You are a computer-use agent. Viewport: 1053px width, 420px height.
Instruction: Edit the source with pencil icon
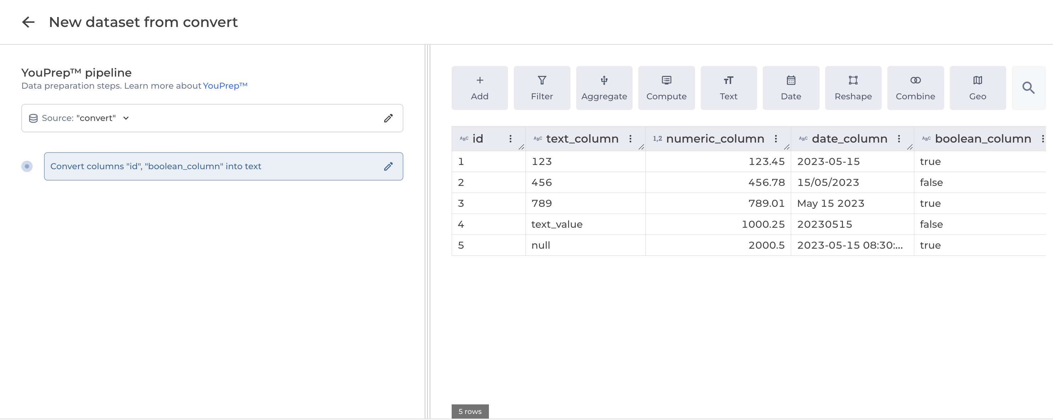pos(388,118)
